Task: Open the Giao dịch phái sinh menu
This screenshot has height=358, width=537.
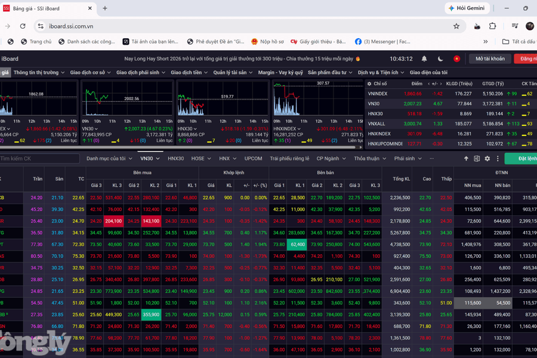Action: (141, 73)
